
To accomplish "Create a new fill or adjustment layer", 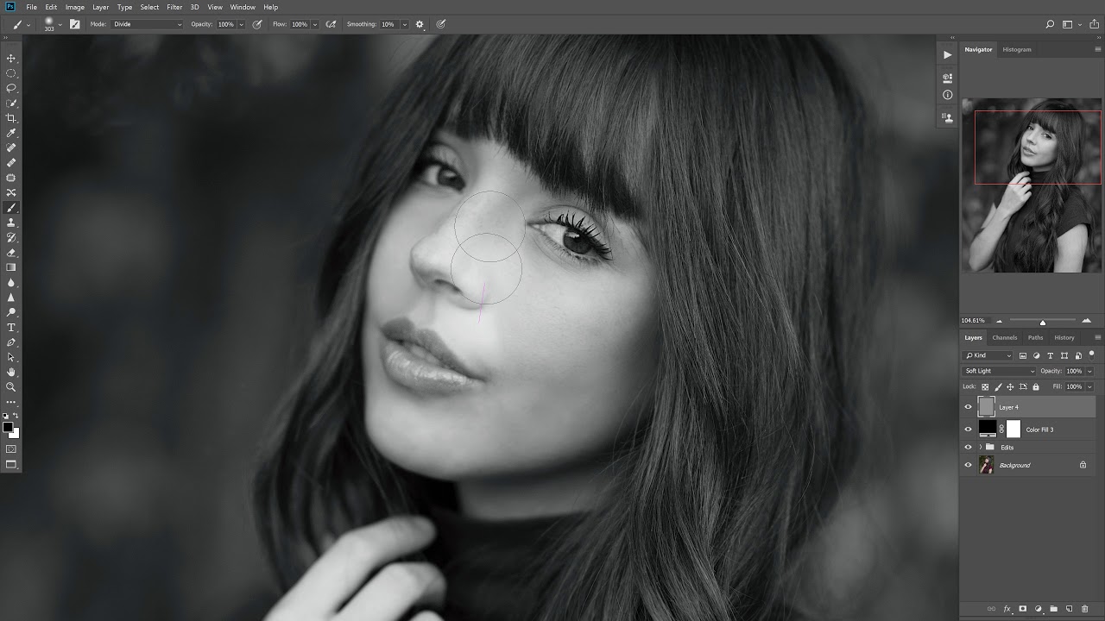I will [x=1039, y=609].
